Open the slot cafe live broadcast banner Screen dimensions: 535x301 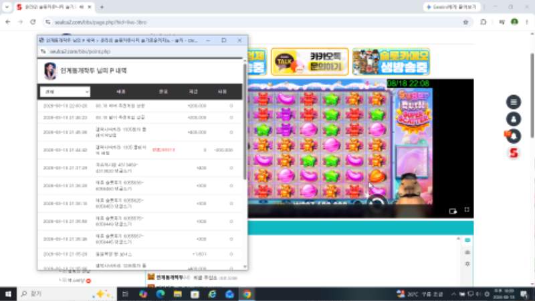[391, 62]
